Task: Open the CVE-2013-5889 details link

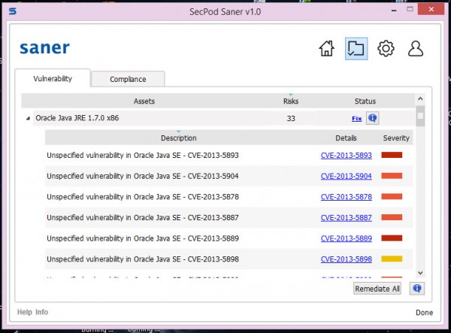Action: point(347,238)
